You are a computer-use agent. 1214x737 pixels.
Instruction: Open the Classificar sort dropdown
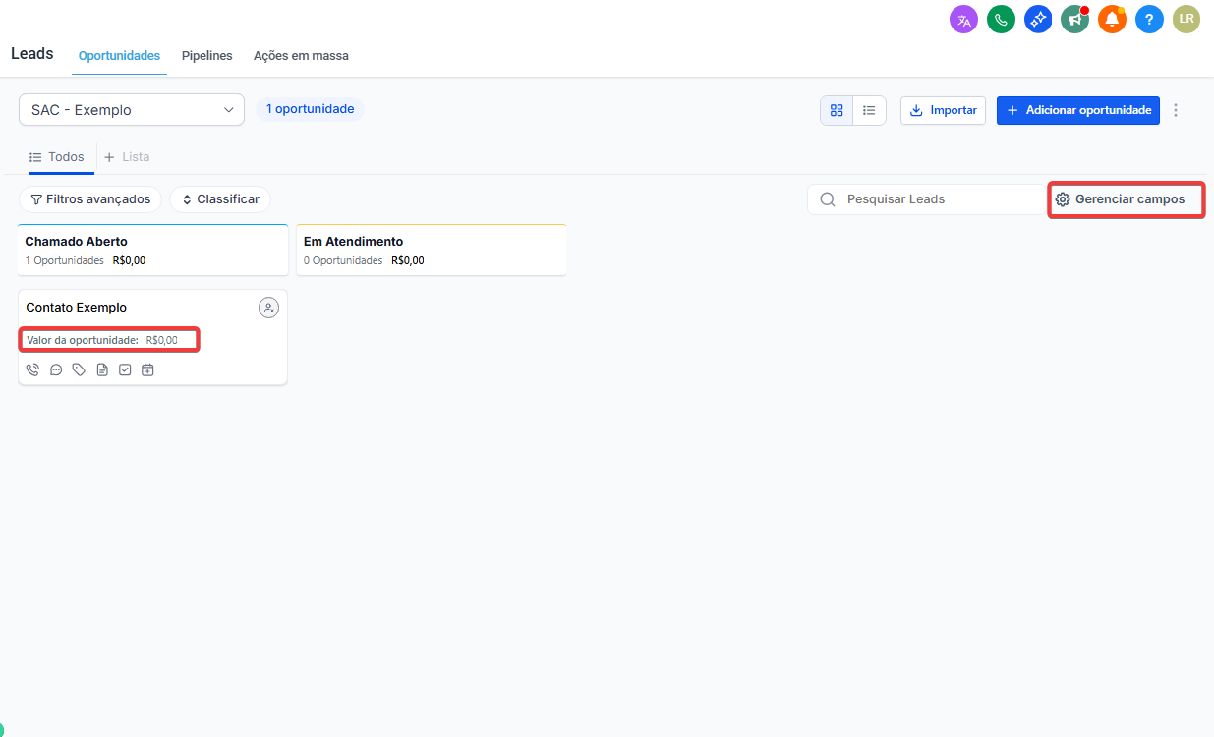click(x=220, y=199)
